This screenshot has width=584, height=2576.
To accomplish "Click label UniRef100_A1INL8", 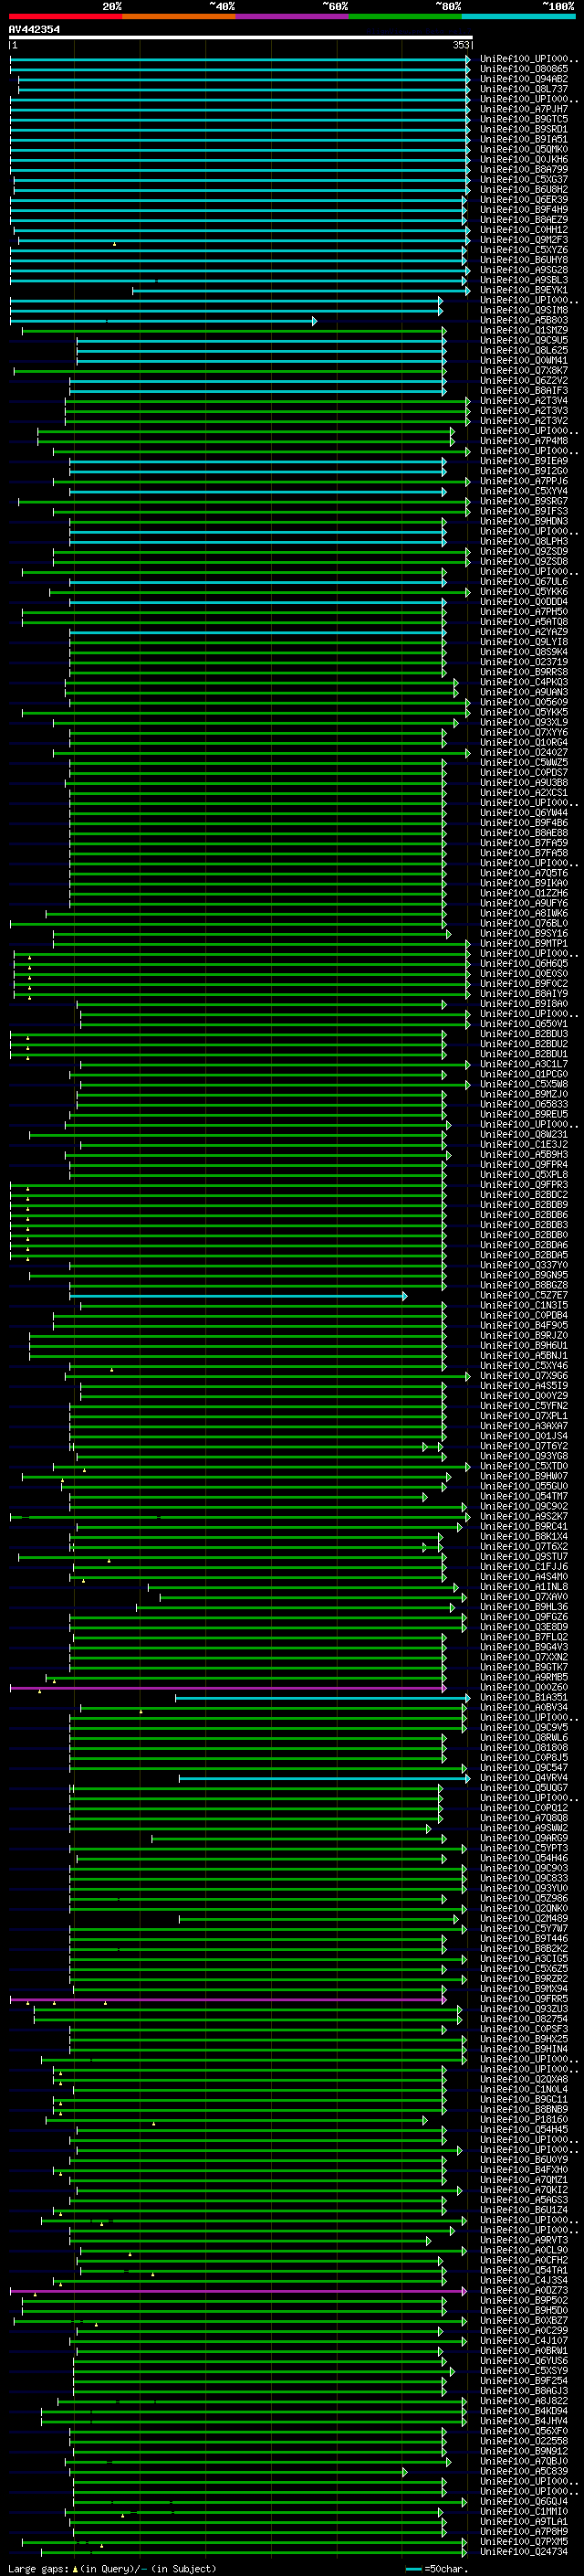I will click(x=524, y=1586).
